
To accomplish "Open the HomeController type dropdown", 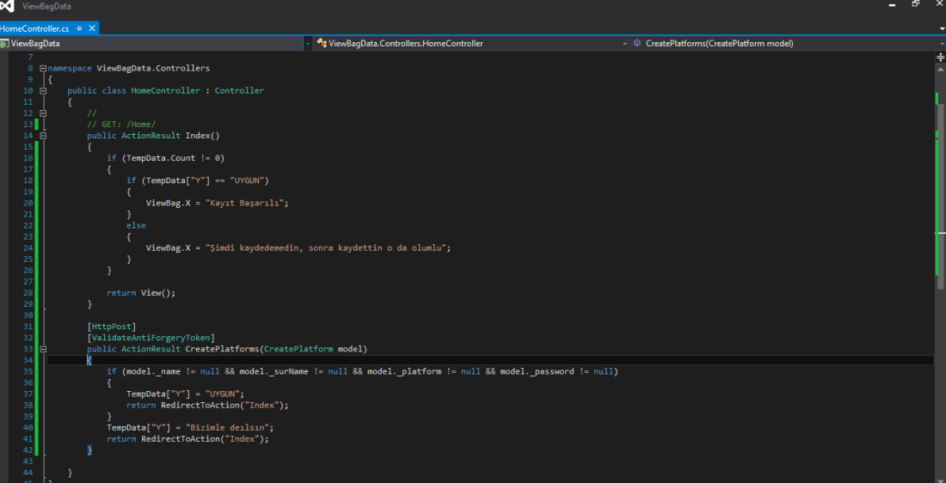I will 625,43.
